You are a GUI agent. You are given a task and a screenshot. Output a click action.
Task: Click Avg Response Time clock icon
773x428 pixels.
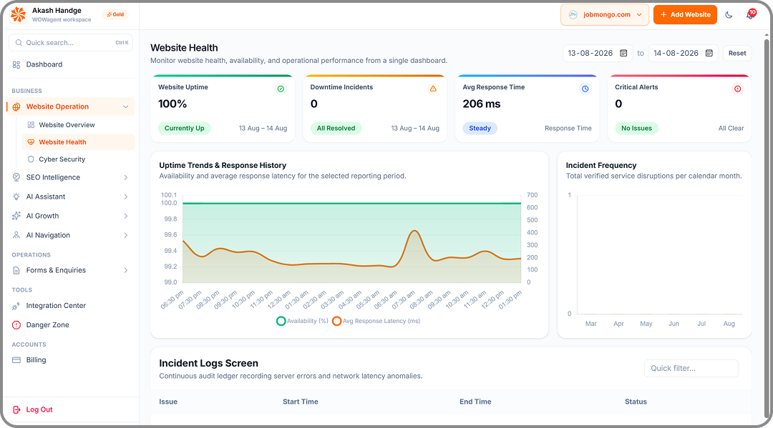coord(585,89)
